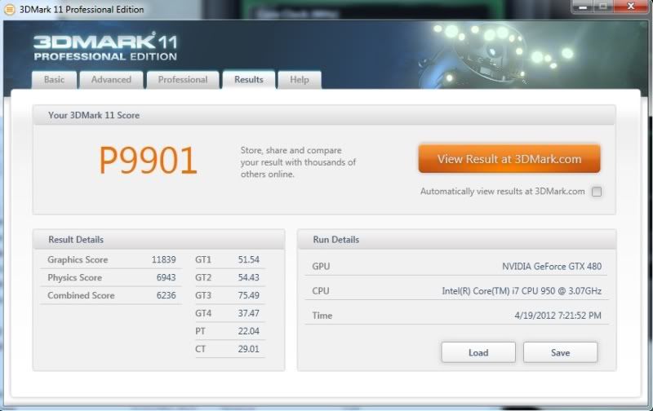Click the 3DMark app icon in title bar
The height and width of the screenshot is (411, 653).
point(9,9)
